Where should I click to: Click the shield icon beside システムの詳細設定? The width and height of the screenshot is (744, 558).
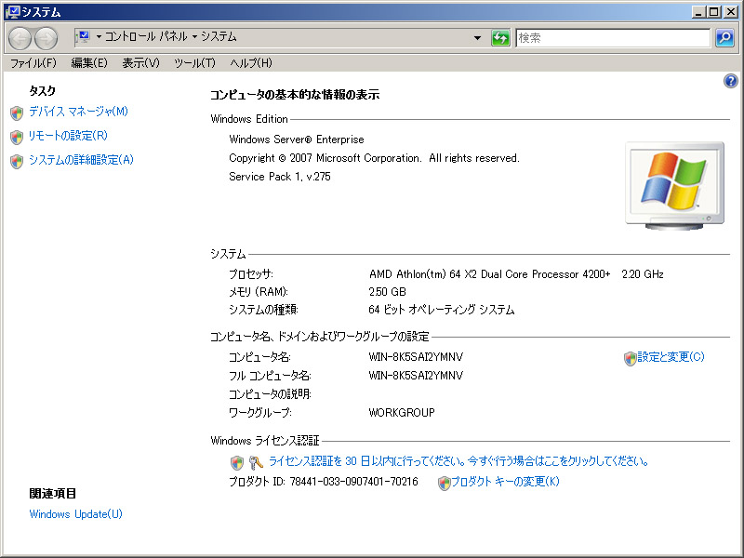coord(17,161)
